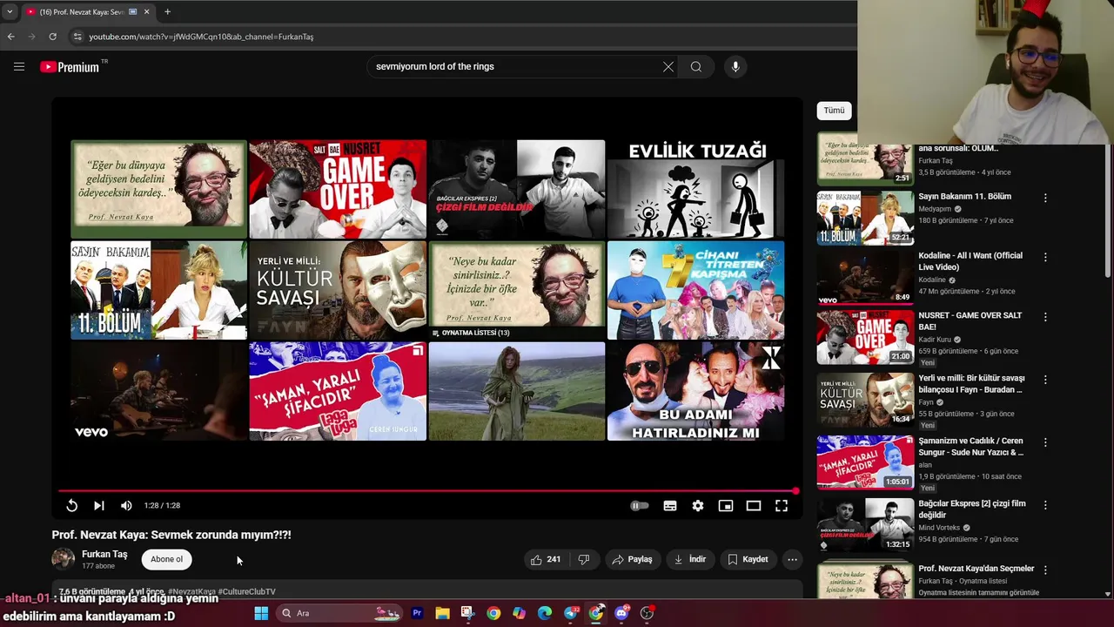Open options for Bağcılar Ekspres video
1114x627 pixels.
pos(1045,504)
